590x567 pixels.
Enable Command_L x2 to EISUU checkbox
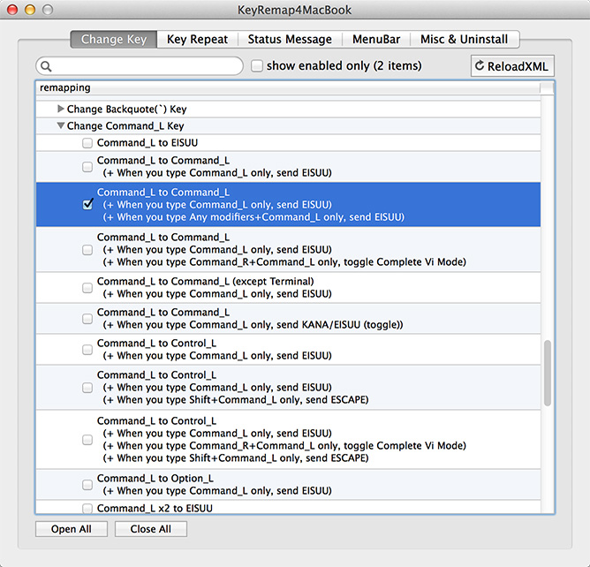point(87,509)
